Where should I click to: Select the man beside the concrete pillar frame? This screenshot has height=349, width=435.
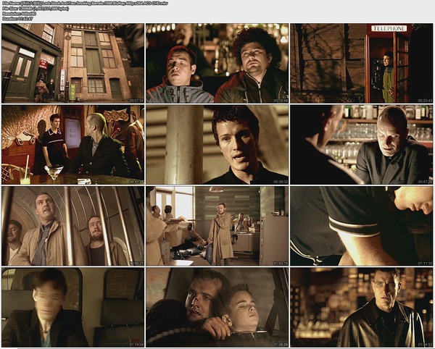coord(217,145)
